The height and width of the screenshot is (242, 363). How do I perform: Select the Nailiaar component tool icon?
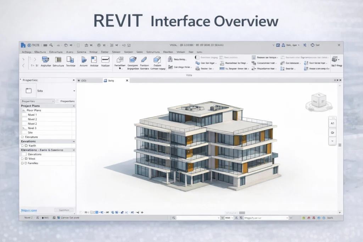105,60
